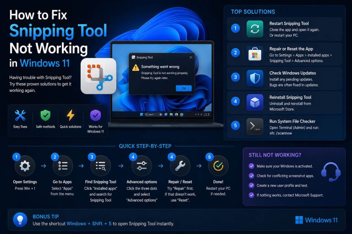Viewport: 352px width, 234px height.
Task: Click the Start button on the laptop taskbar
Action: click(142, 114)
